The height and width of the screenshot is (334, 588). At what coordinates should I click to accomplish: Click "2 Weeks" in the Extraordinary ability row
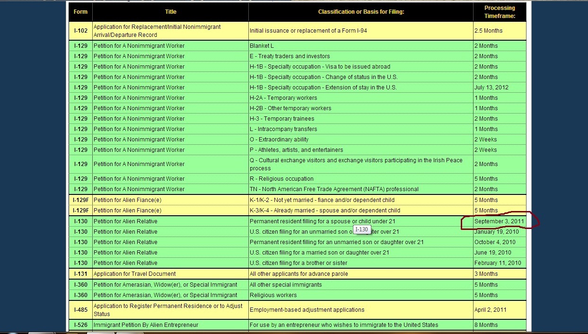486,140
